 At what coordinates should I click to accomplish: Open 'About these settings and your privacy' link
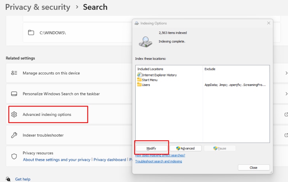click(57, 160)
